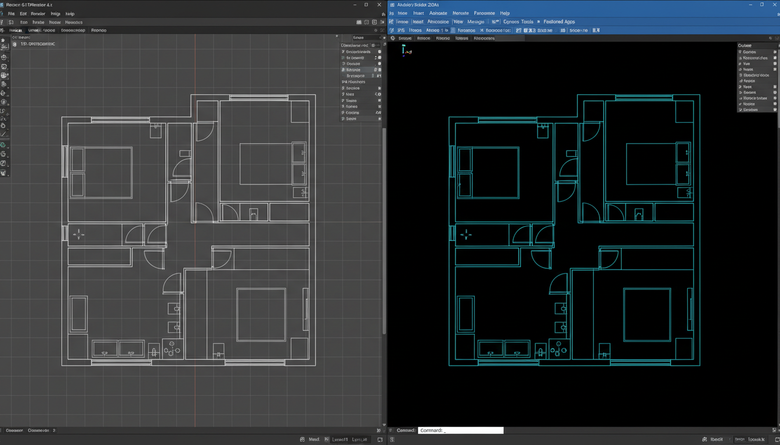This screenshot has width=780, height=445.
Task: Open the Help menu in the right CAD window
Action: [505, 13]
